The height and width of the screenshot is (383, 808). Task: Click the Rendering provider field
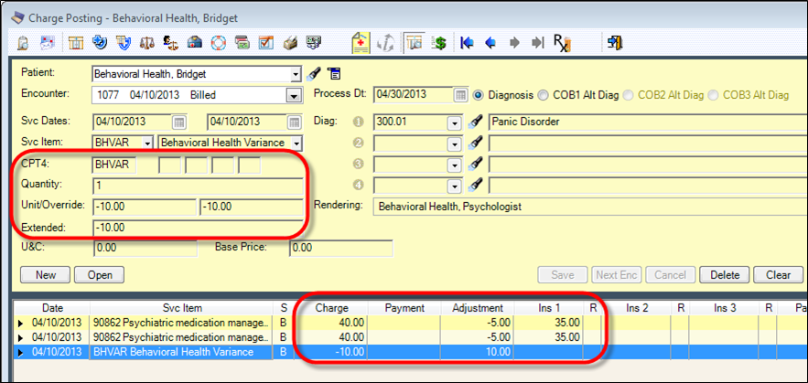pyautogui.click(x=589, y=207)
